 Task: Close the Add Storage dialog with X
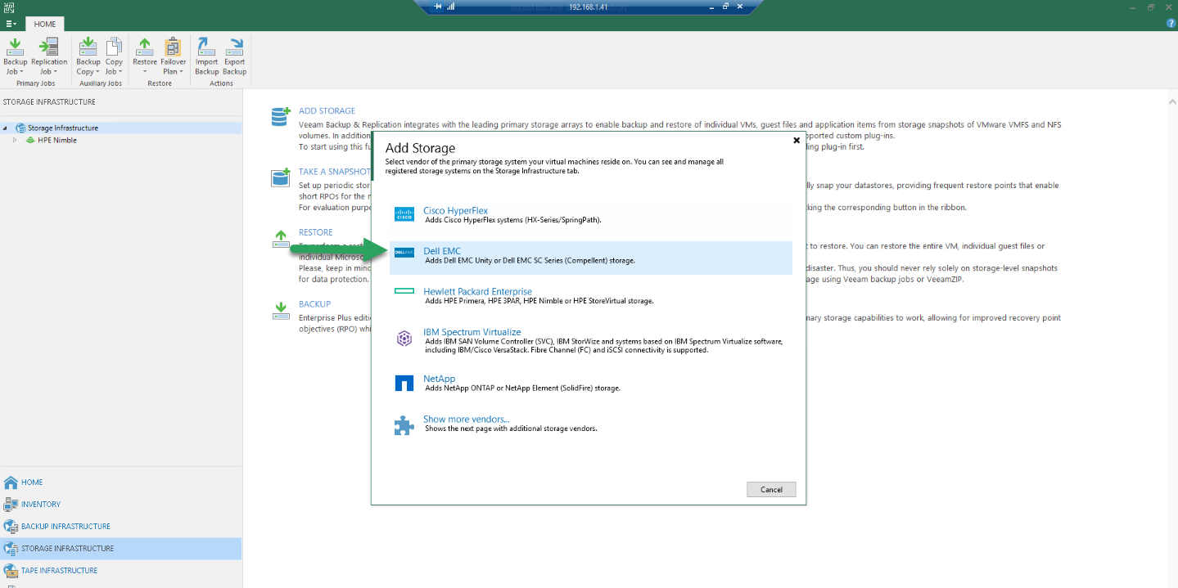pos(797,141)
